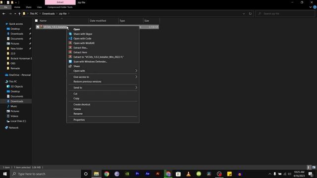Screen dimensions: 317x178
Task: Launch Adobe After Effects from taskbar
Action: pyautogui.click(x=148, y=174)
